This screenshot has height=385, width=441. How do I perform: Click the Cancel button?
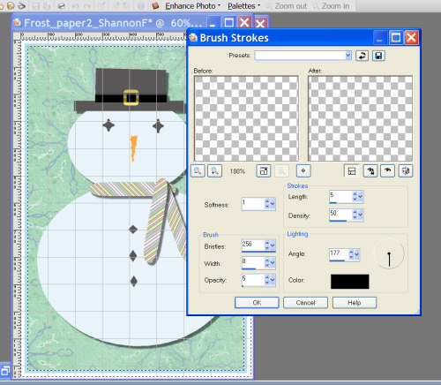305,302
